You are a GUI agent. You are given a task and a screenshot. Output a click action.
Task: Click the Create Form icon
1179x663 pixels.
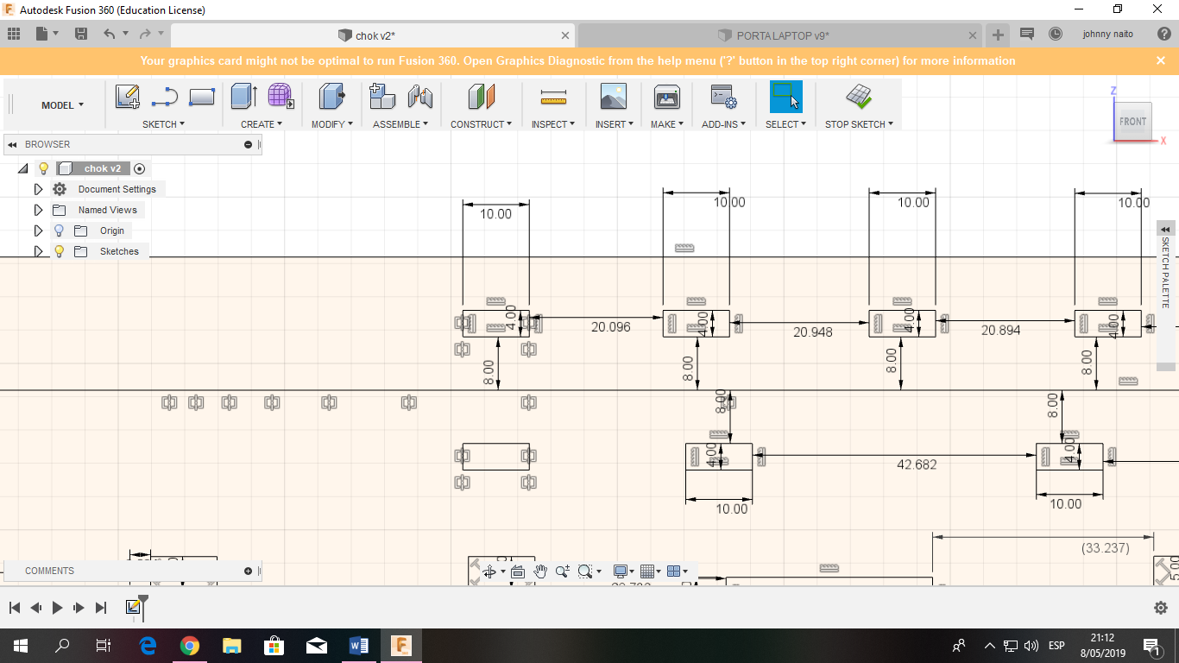pos(281,97)
